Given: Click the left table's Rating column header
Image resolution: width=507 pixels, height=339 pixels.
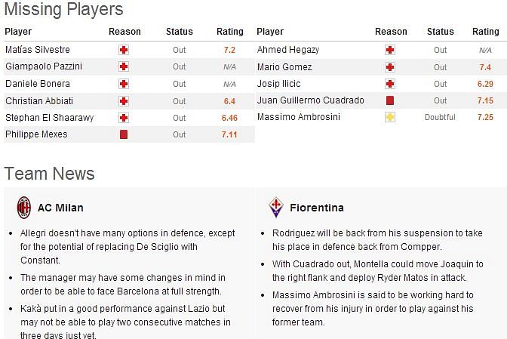Looking at the screenshot, I should click(x=230, y=32).
